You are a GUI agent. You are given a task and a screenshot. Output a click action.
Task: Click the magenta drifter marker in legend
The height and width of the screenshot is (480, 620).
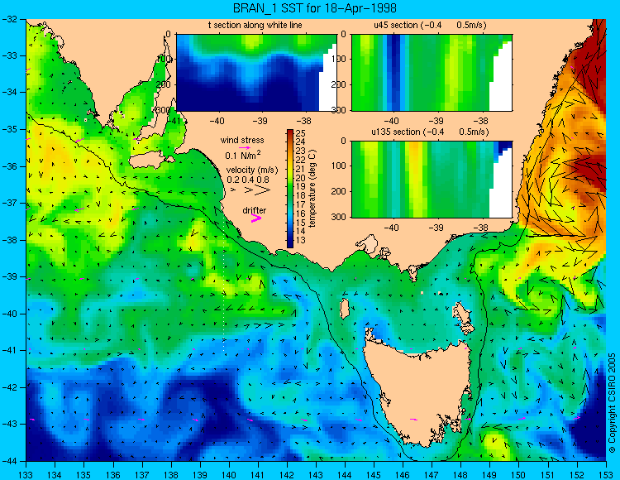point(256,218)
